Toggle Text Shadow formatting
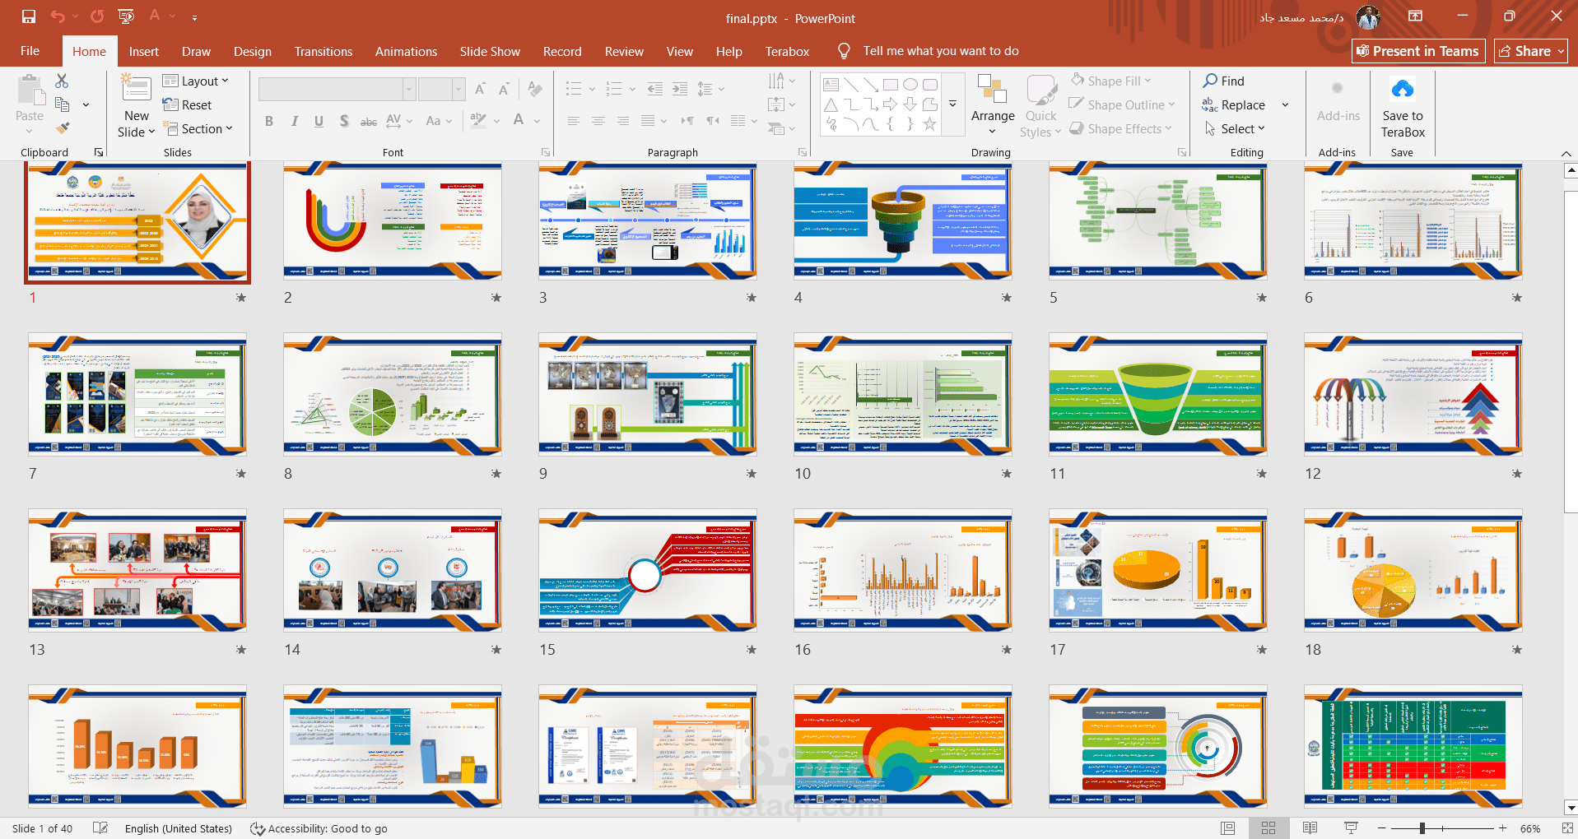Image resolution: width=1578 pixels, height=839 pixels. (x=344, y=121)
